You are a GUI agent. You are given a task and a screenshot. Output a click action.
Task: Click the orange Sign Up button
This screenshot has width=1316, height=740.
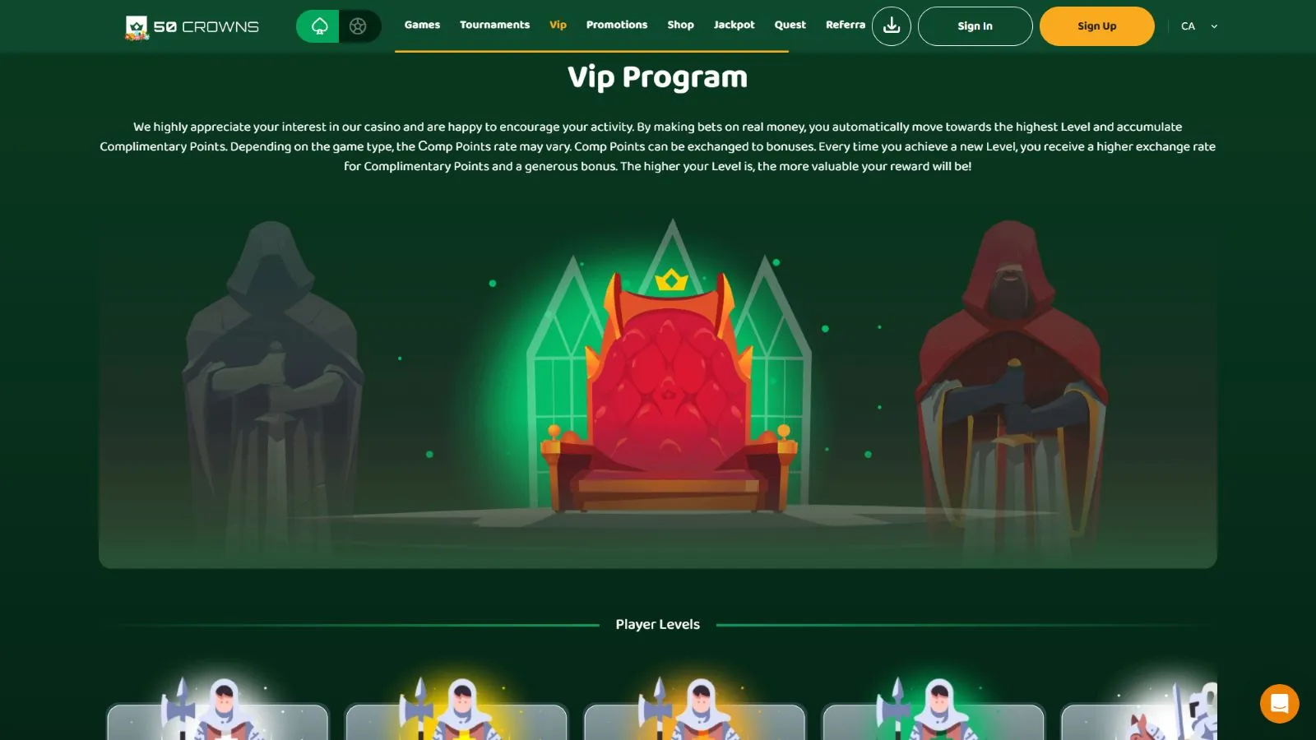1096,26
